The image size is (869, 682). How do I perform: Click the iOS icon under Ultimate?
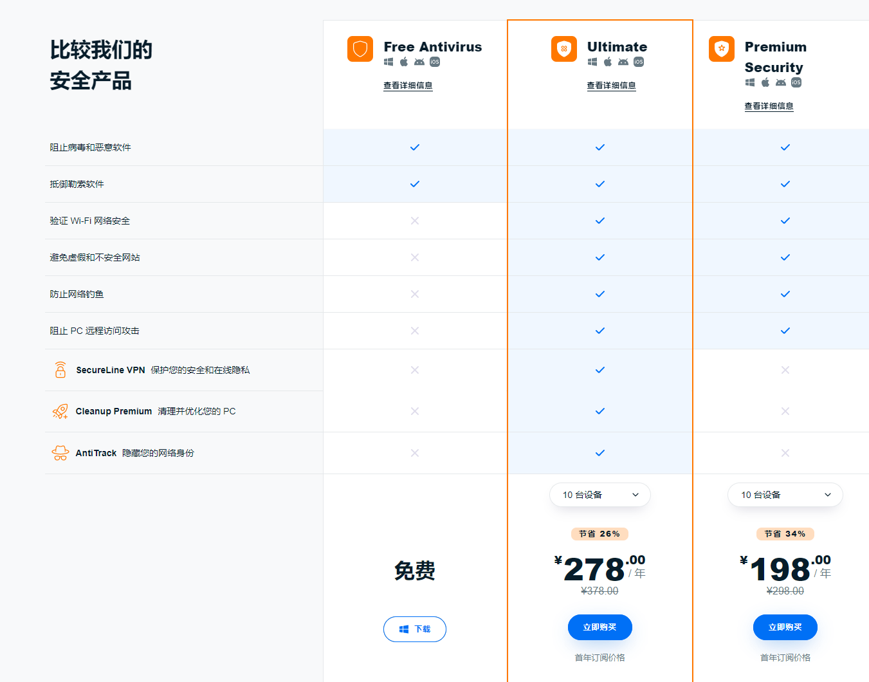point(639,62)
